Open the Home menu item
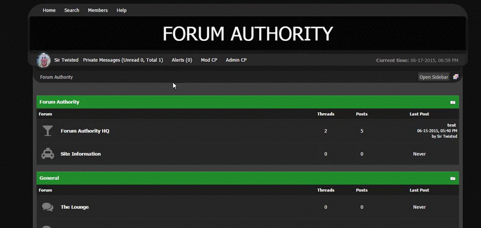 [49, 10]
